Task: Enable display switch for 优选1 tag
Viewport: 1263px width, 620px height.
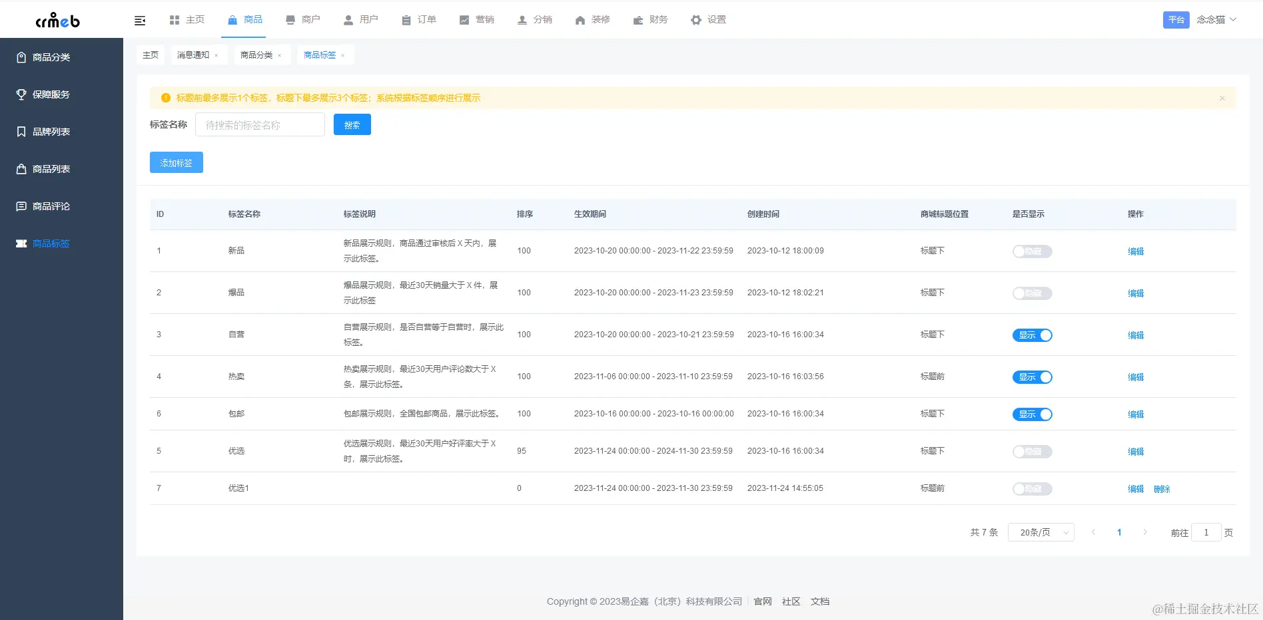Action: [1032, 489]
